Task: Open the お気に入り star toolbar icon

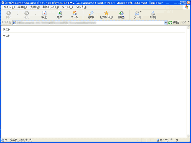Action: (x=106, y=15)
